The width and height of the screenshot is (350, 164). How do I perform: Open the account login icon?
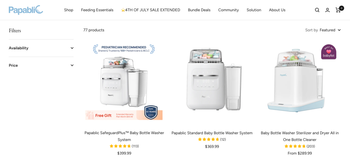click(x=327, y=10)
